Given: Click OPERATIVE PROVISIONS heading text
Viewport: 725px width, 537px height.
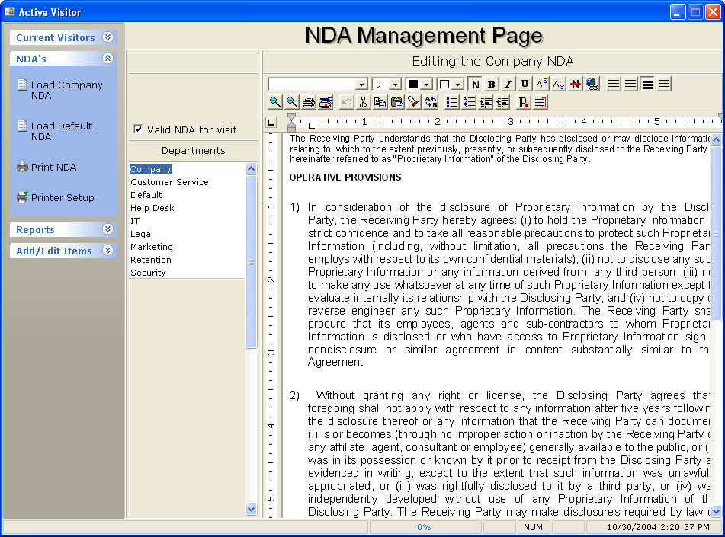Looking at the screenshot, I should (x=345, y=177).
